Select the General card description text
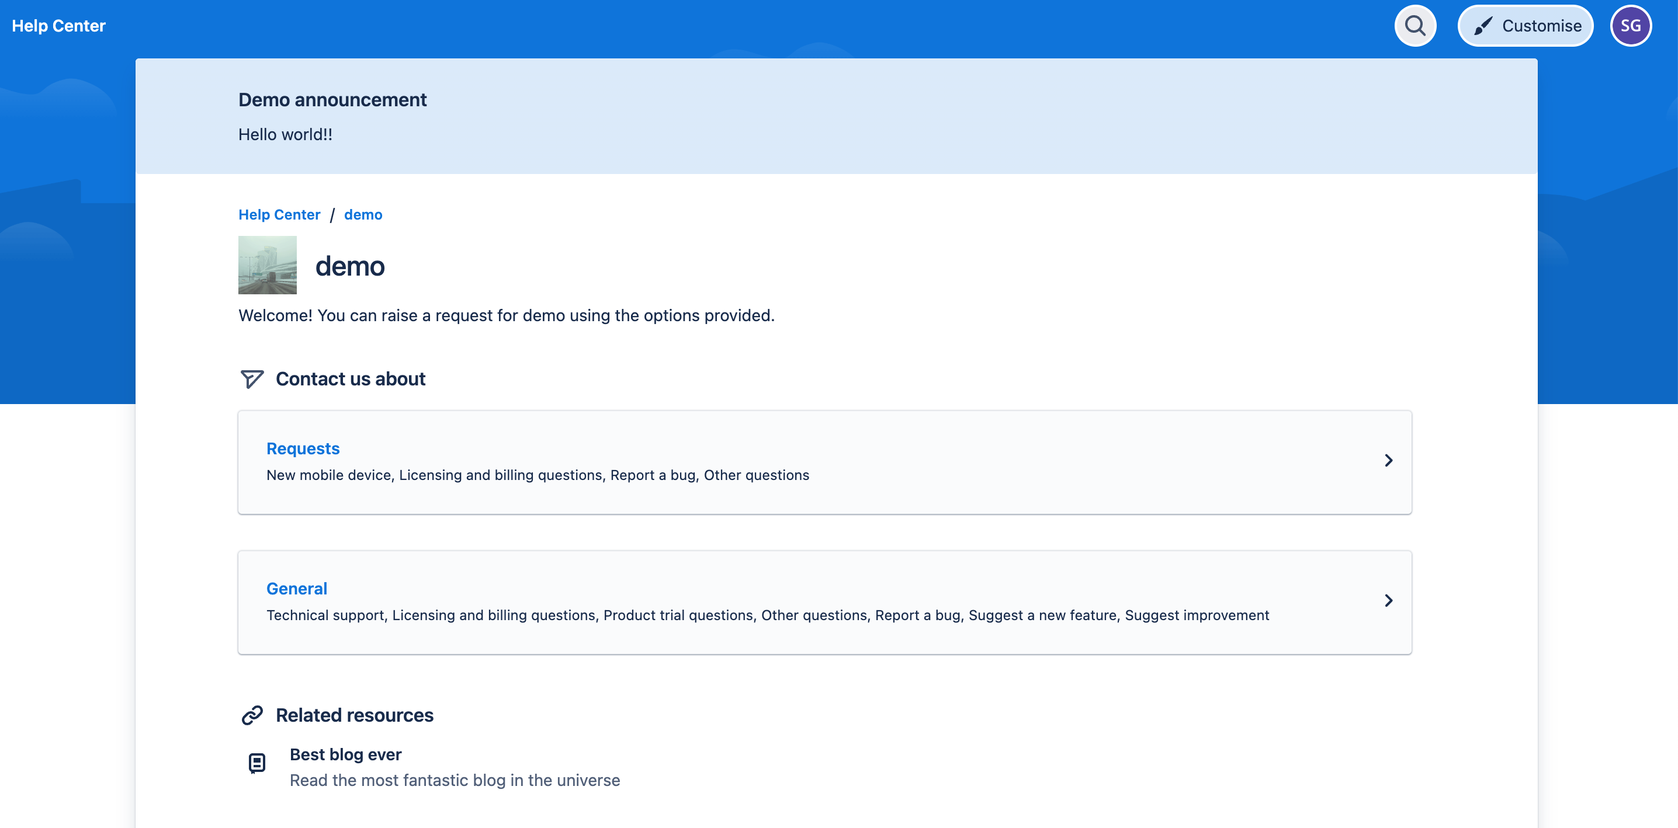The width and height of the screenshot is (1678, 828). coord(767,615)
